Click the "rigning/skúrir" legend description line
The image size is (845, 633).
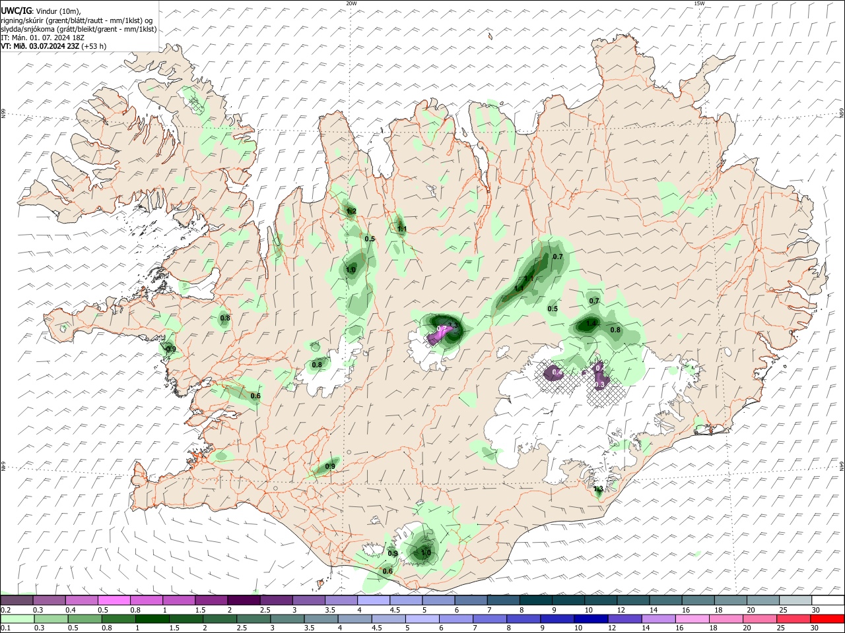pos(77,20)
